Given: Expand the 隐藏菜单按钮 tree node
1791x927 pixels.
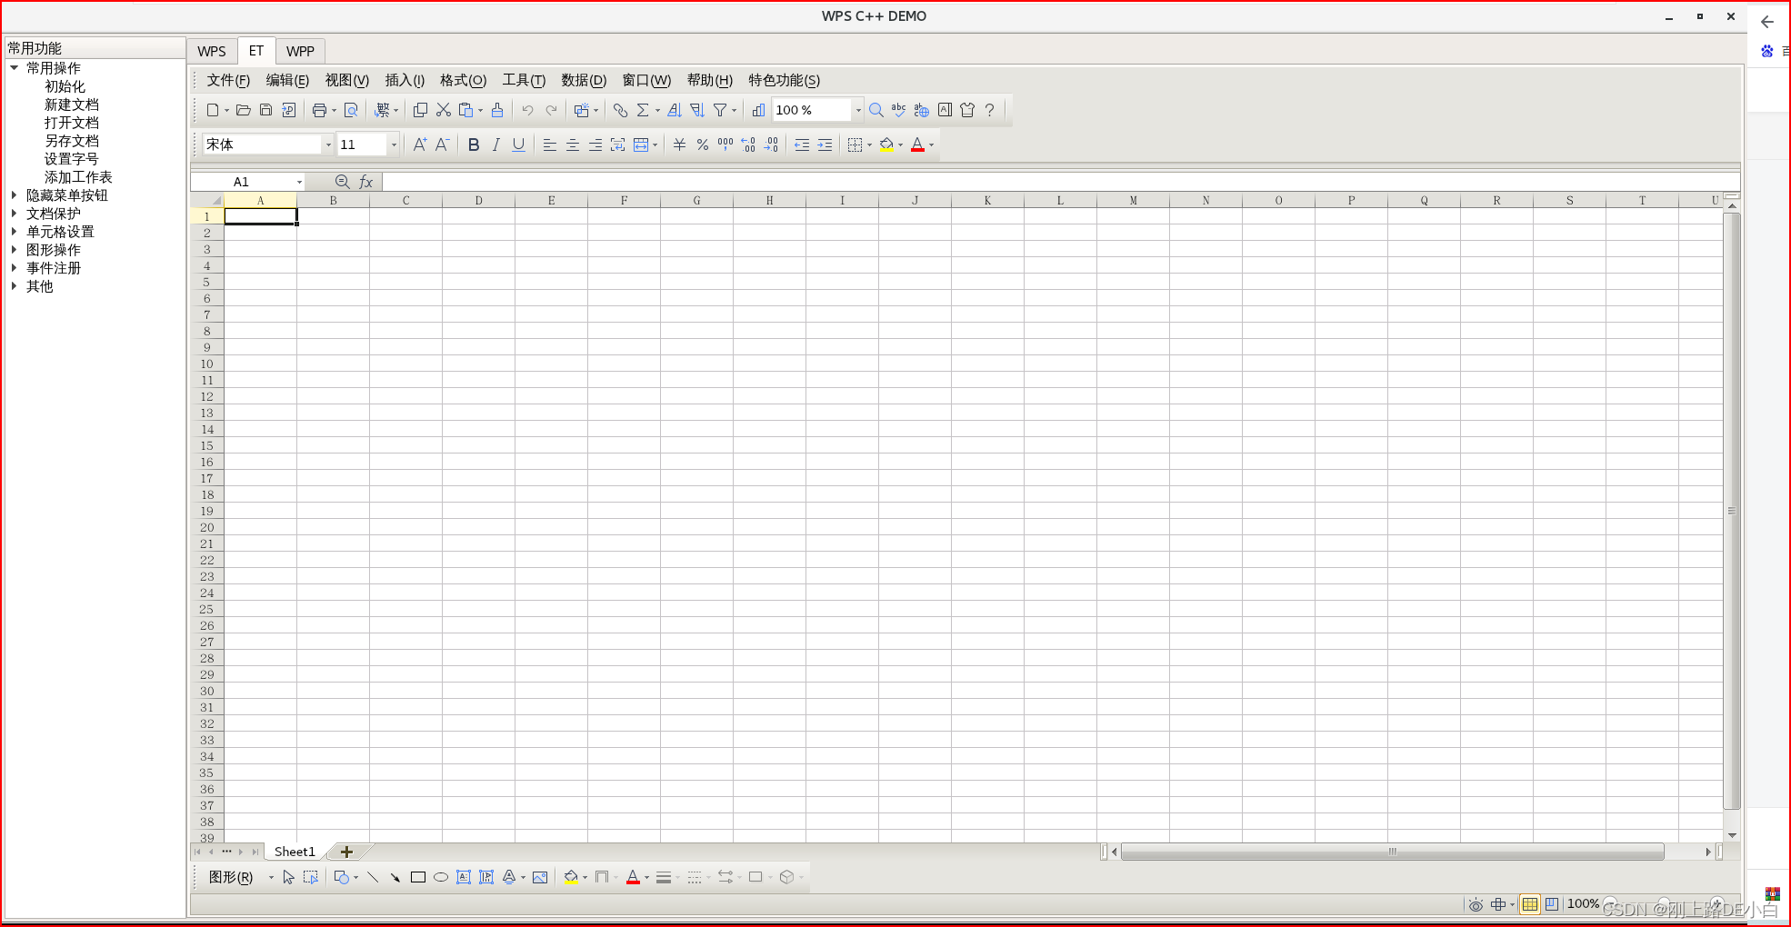Looking at the screenshot, I should coord(15,195).
